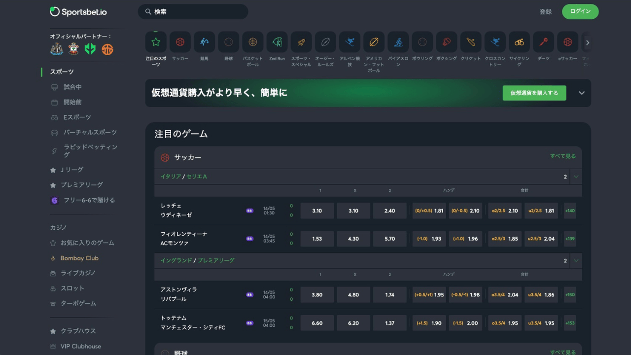Open the イタリア league link

tap(171, 177)
